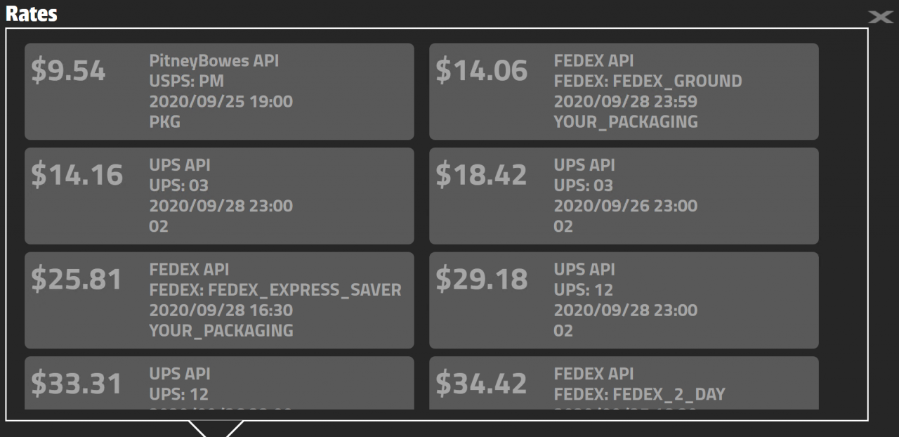The width and height of the screenshot is (899, 437).
Task: Click the 2020/09/28 16:30 delivery time
Action: coord(221,311)
